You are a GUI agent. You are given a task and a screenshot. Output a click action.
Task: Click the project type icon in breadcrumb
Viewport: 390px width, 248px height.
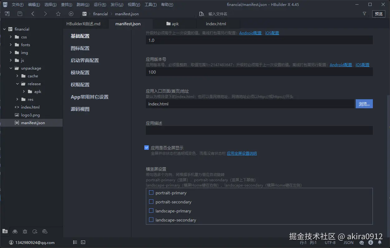point(84,14)
